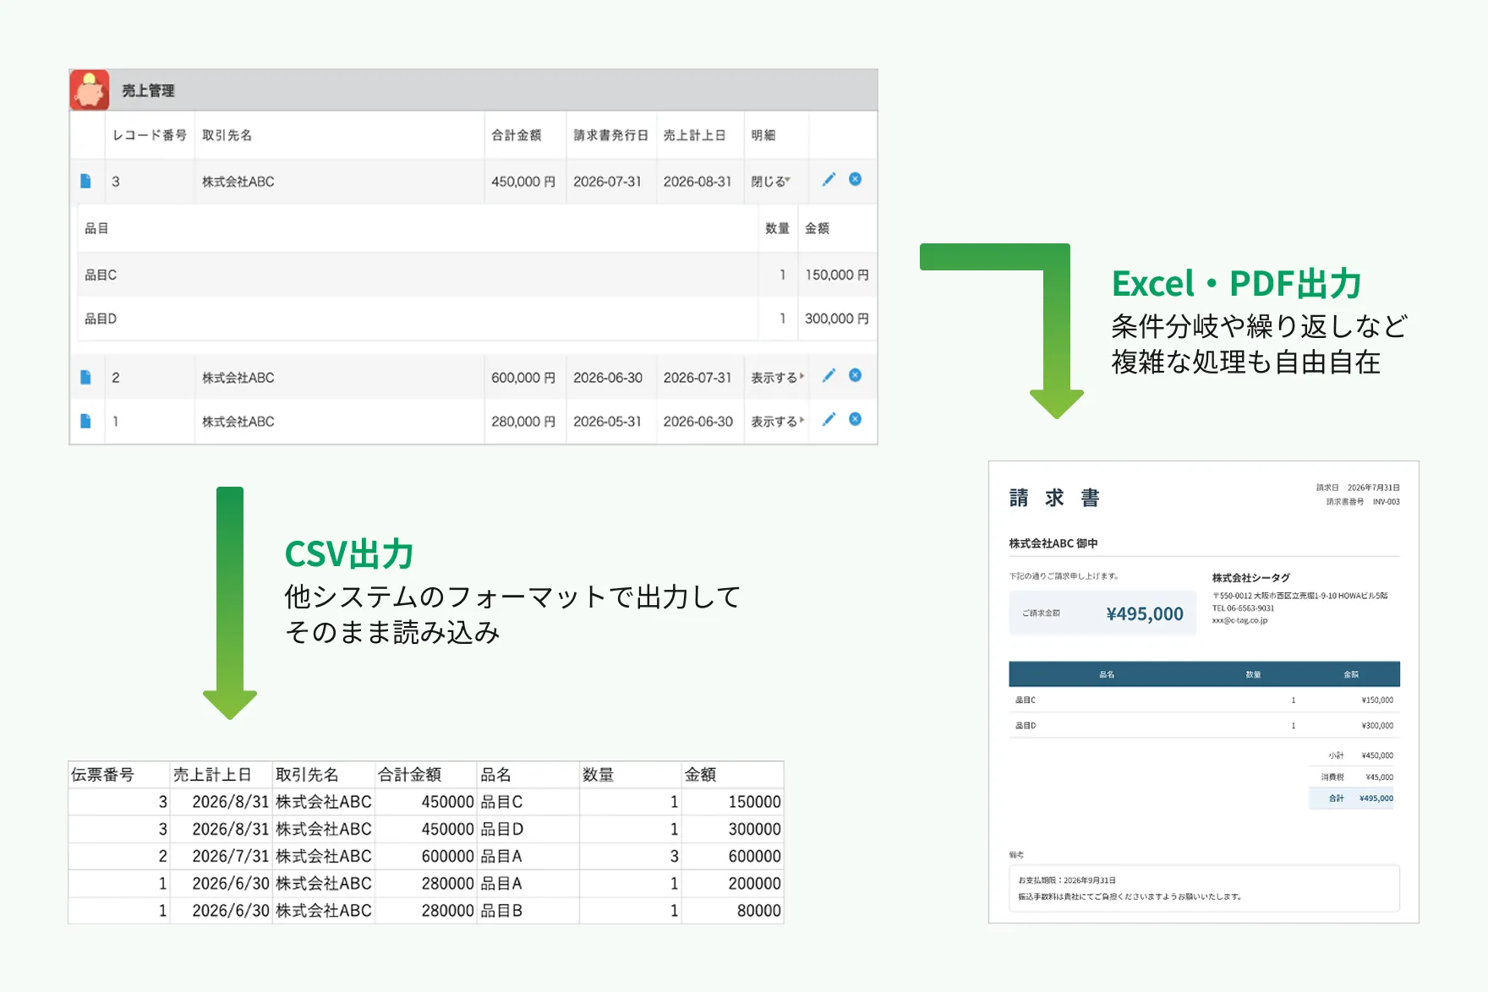Click CSV cell 品目D

tap(528, 829)
